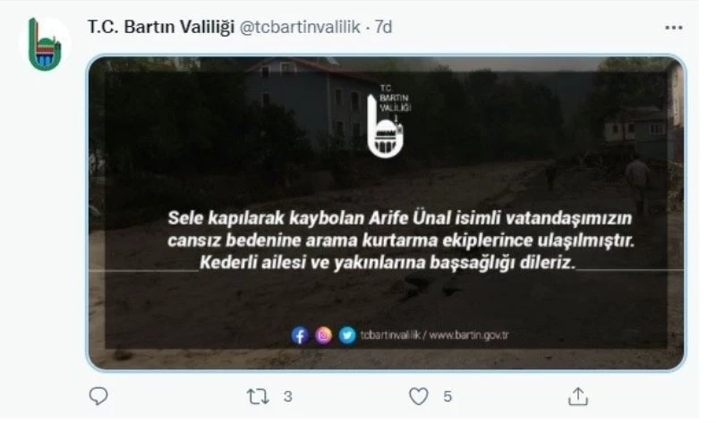View the retweet count of 3
The width and height of the screenshot is (716, 423).
287,396
